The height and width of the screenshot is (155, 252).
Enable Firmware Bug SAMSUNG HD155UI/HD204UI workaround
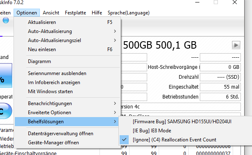pyautogui.click(x=182, y=122)
